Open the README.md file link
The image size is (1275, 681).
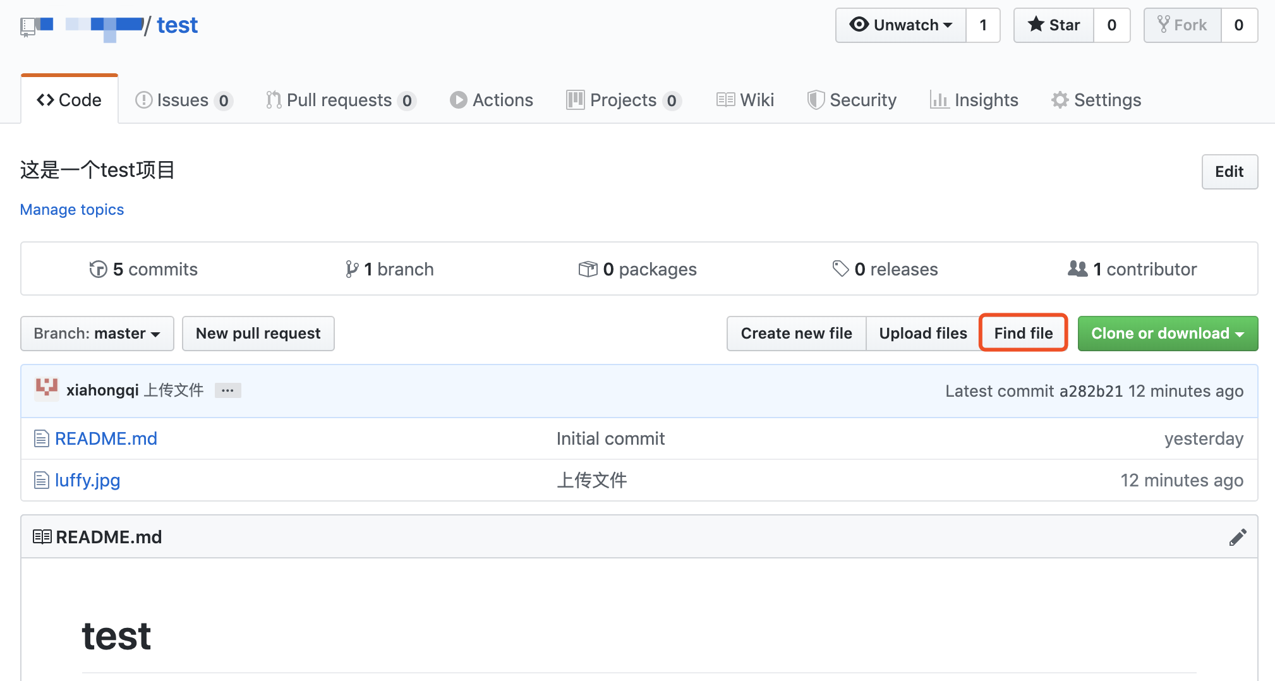[106, 438]
